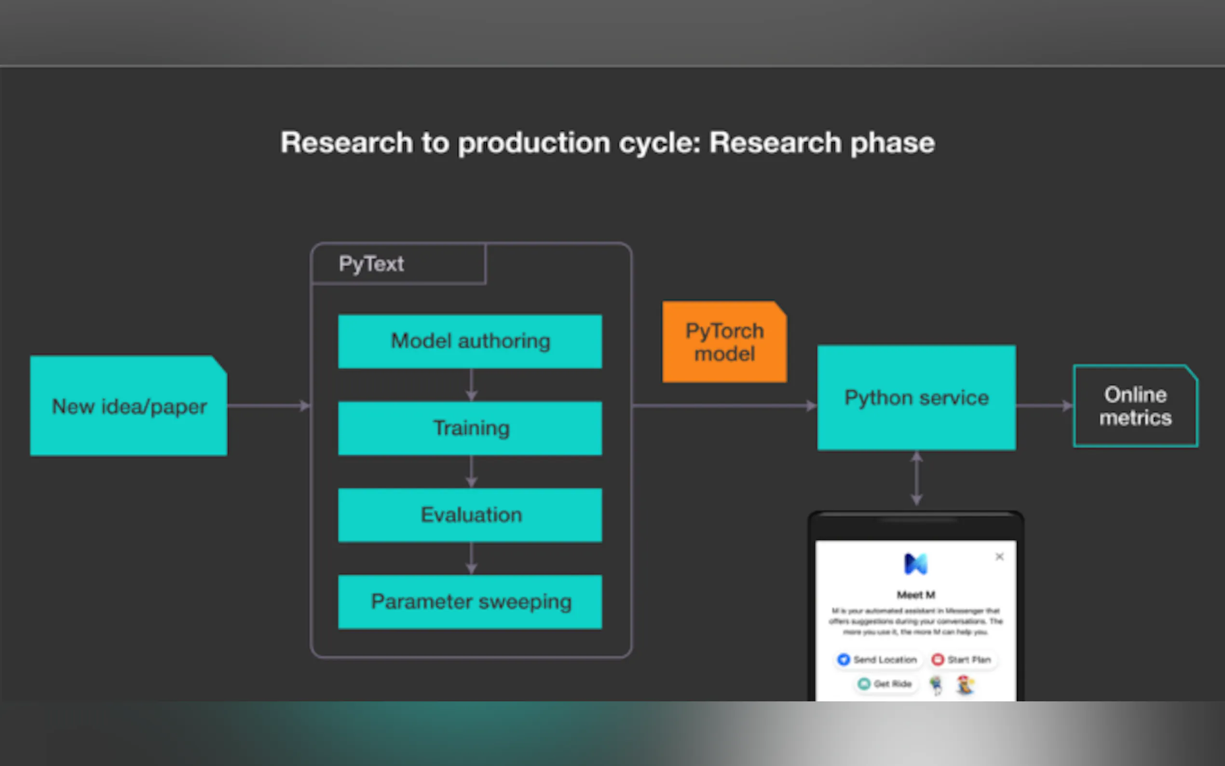
Task: Select the 'Evaluation' block
Action: tap(470, 515)
